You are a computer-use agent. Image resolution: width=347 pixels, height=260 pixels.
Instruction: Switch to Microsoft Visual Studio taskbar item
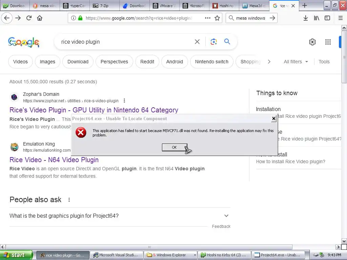(117, 255)
